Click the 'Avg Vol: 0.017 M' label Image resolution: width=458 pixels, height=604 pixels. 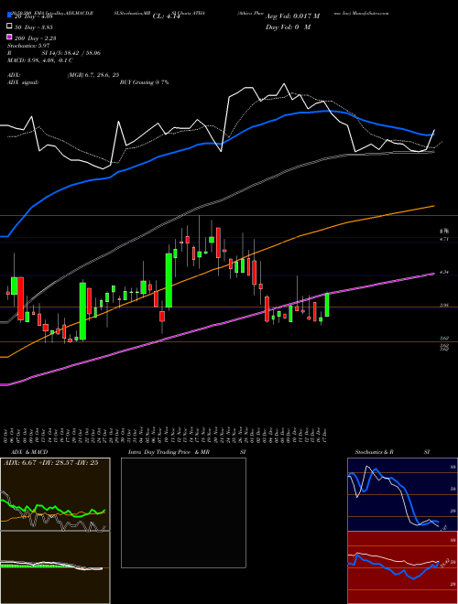click(292, 16)
